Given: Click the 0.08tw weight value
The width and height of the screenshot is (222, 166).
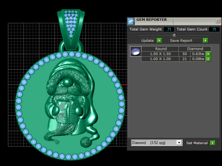Looking at the screenshot, I should point(198,59).
